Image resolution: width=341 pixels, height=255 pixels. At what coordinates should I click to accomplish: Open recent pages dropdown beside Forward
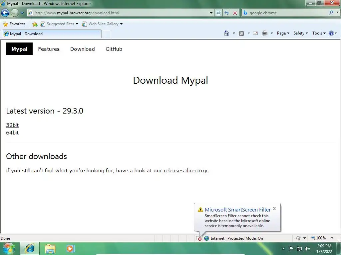tap(22, 13)
